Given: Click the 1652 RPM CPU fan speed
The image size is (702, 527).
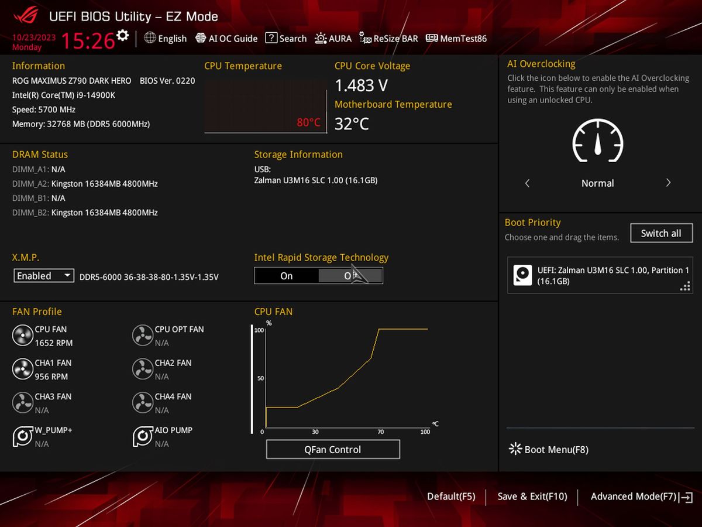Looking at the screenshot, I should pos(54,343).
